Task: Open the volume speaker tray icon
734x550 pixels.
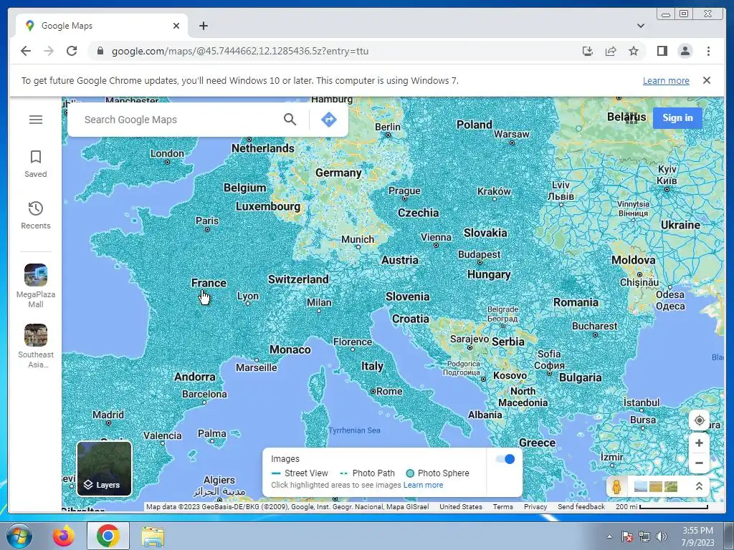Action: tap(661, 536)
